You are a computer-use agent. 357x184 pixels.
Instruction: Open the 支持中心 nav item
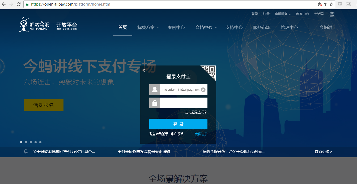click(234, 27)
